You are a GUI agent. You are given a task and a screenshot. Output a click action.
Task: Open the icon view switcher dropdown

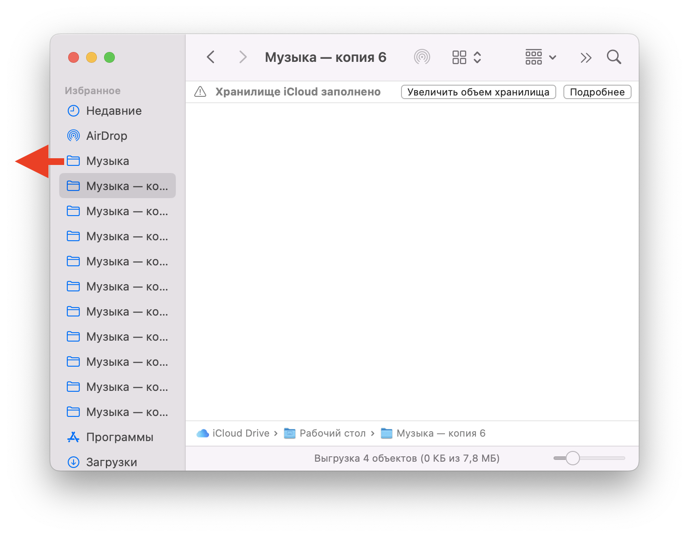click(467, 57)
